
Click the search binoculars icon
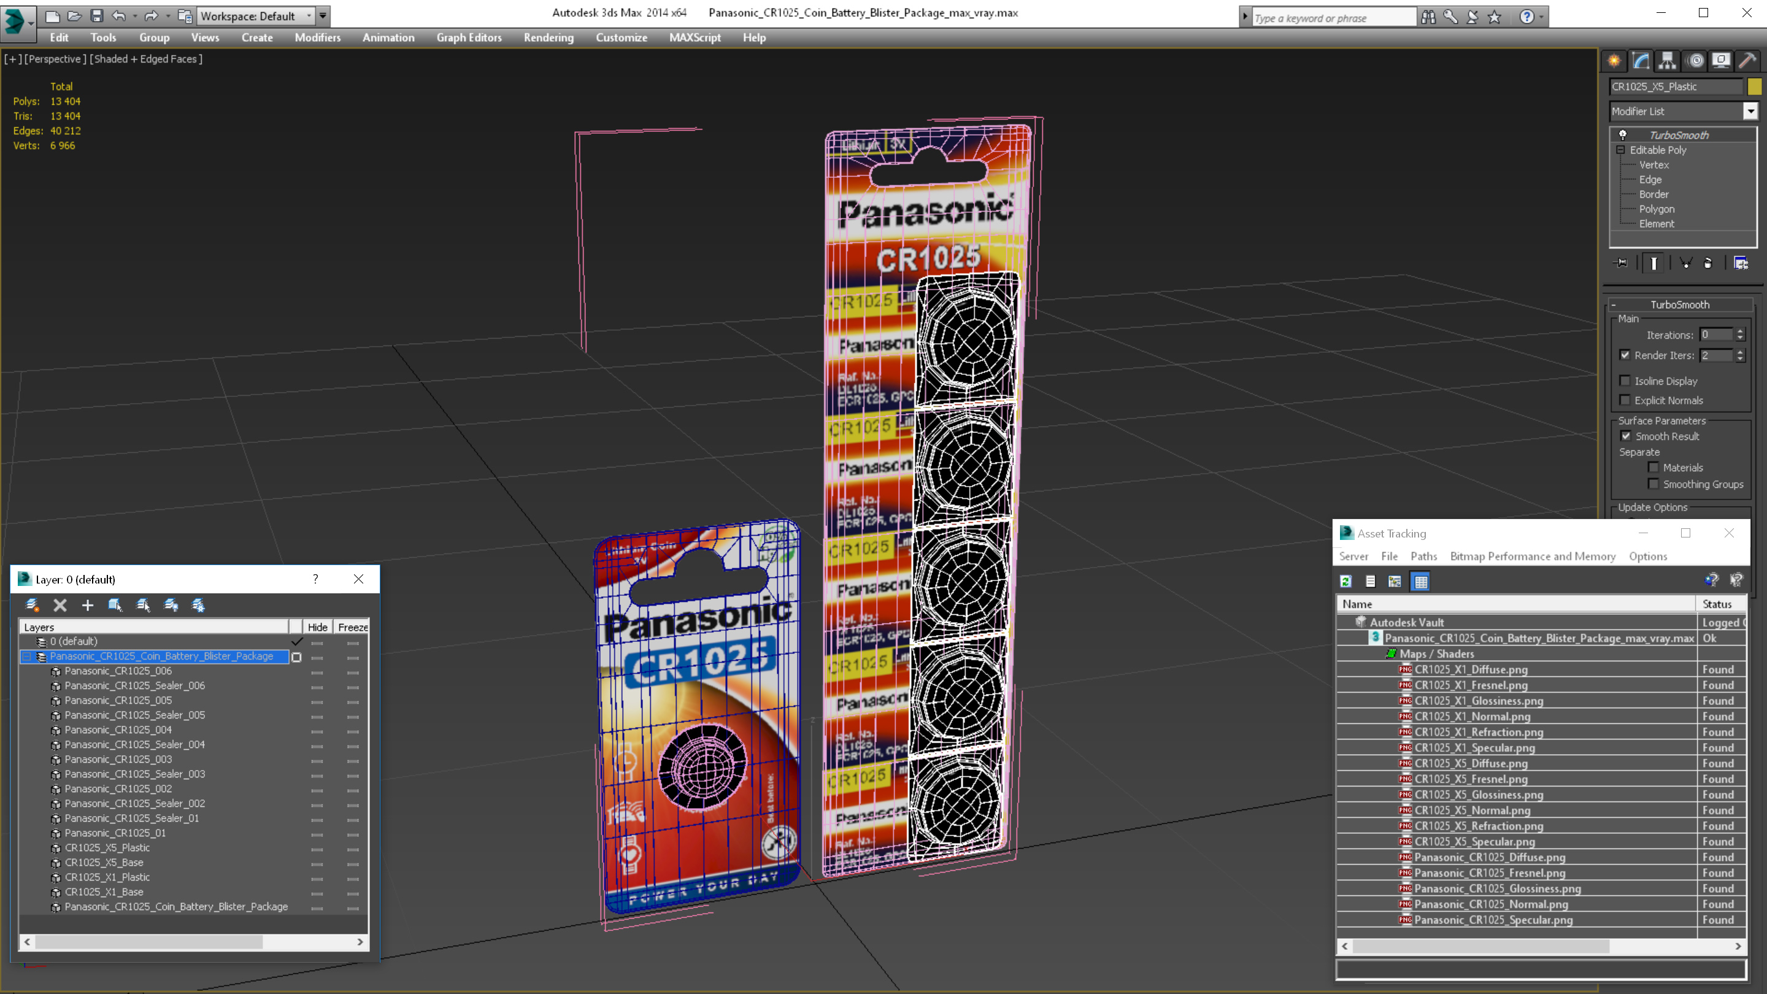click(1429, 17)
